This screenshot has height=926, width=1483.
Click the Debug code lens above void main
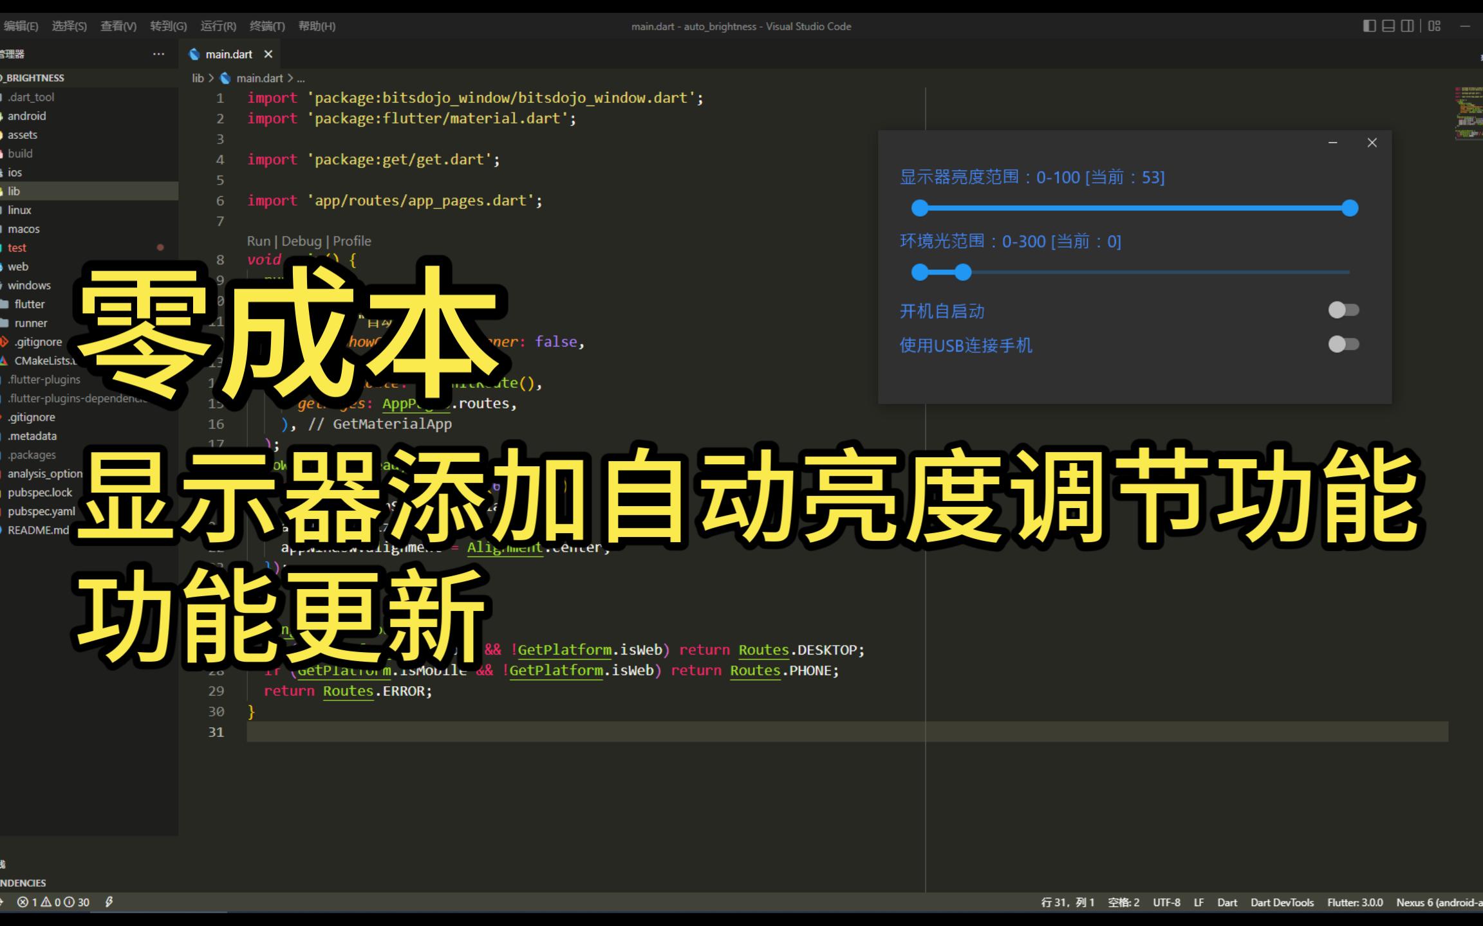(302, 241)
